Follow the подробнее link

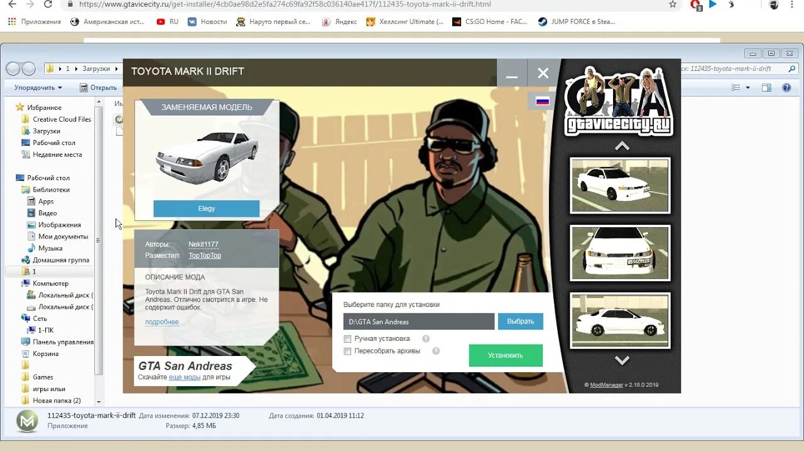162,322
